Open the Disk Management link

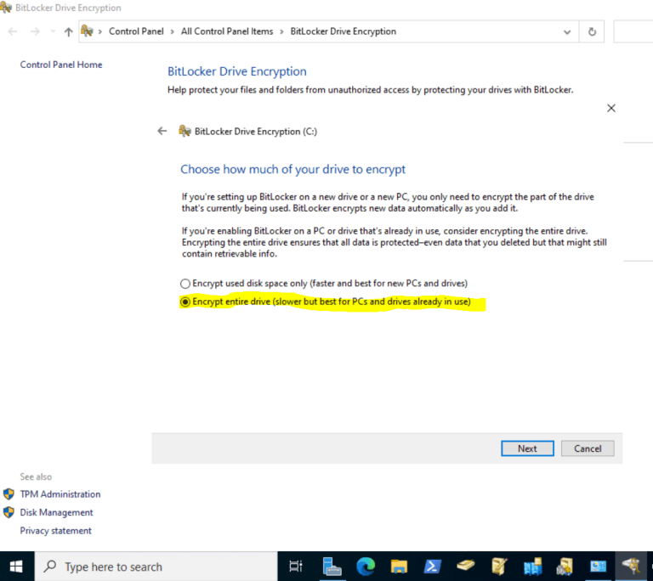click(x=57, y=512)
